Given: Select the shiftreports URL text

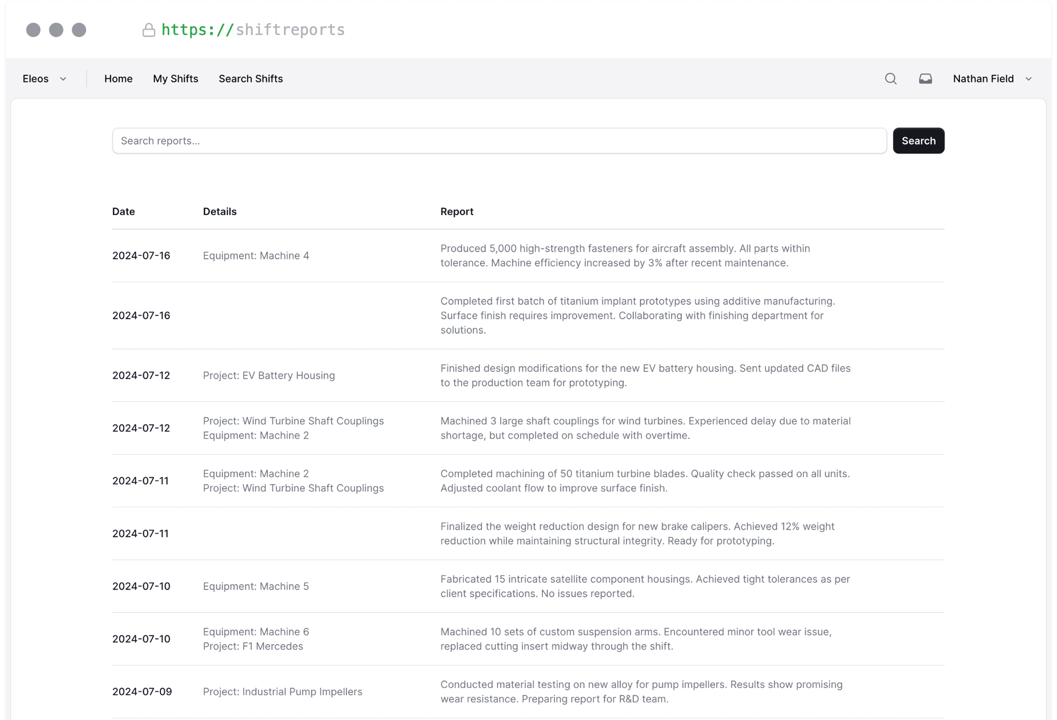Looking at the screenshot, I should coord(253,29).
